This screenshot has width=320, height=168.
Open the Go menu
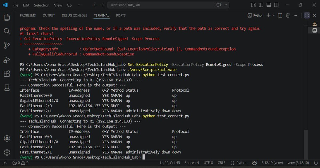69,5
